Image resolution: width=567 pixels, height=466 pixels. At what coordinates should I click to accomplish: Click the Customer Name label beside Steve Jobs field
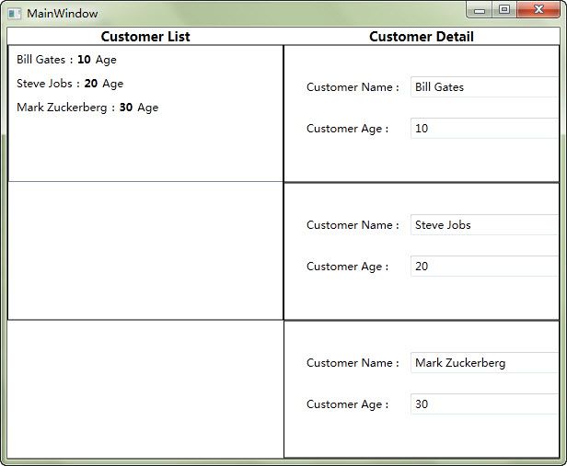353,225
